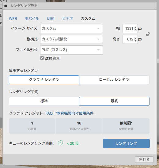Open the イメージ サイズ dropdown

pyautogui.click(x=71, y=29)
